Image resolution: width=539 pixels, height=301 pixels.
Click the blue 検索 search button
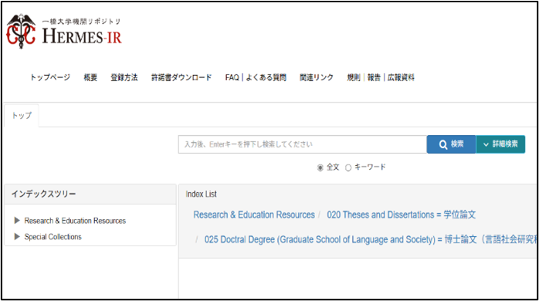tap(451, 144)
